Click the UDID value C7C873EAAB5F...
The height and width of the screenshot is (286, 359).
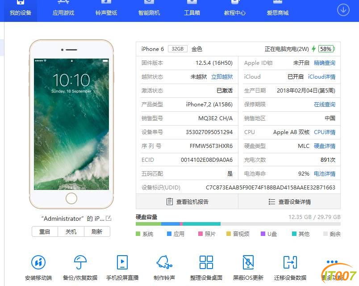[271, 187]
